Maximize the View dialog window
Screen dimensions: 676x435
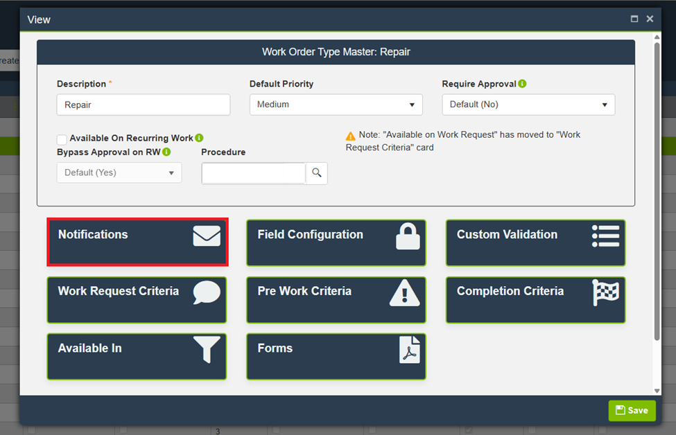634,19
